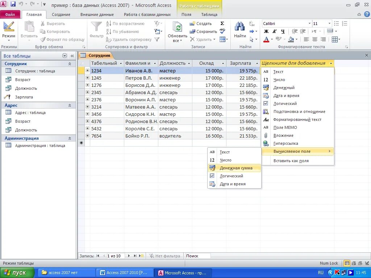Click the Найти binoculars icon
Screen dimensions: 371x278
pyautogui.click(x=240, y=26)
